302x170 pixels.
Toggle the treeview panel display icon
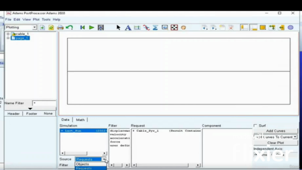pyautogui.click(x=244, y=27)
